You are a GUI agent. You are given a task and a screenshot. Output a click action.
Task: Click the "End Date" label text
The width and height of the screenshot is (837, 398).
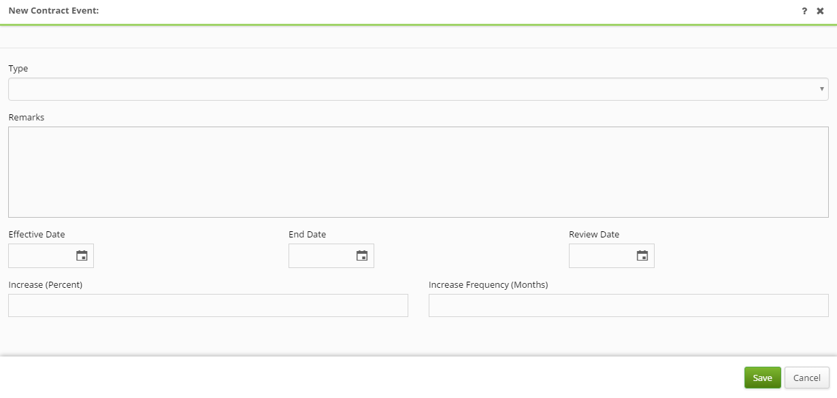(x=307, y=235)
